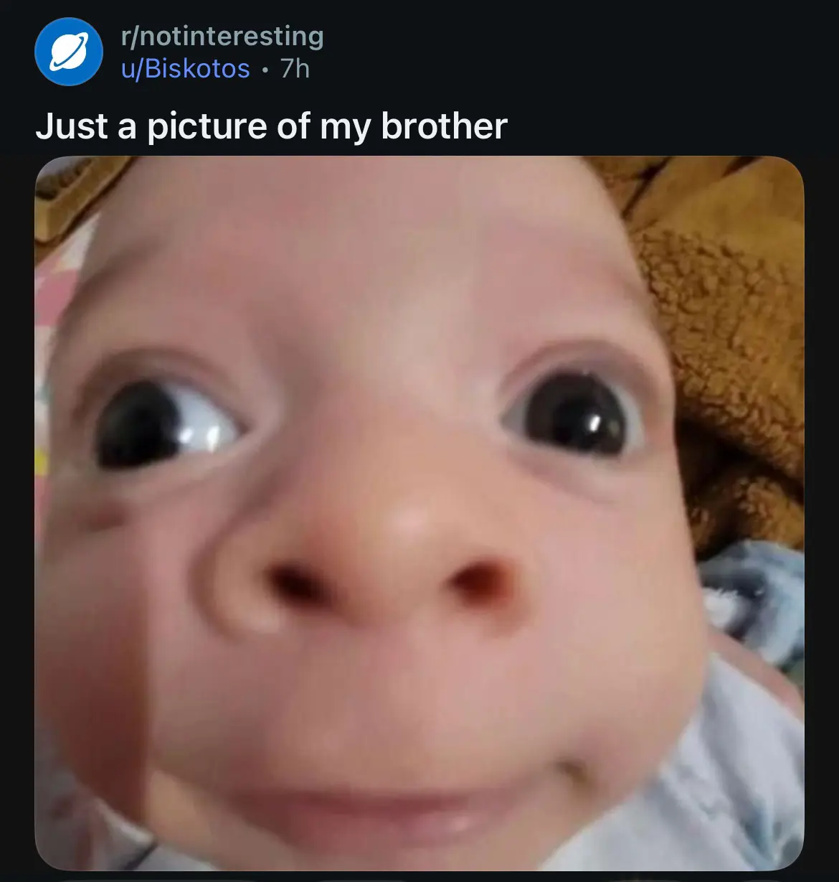Click the word 'brother' in the post title
The width and height of the screenshot is (839, 882).
tap(444, 127)
